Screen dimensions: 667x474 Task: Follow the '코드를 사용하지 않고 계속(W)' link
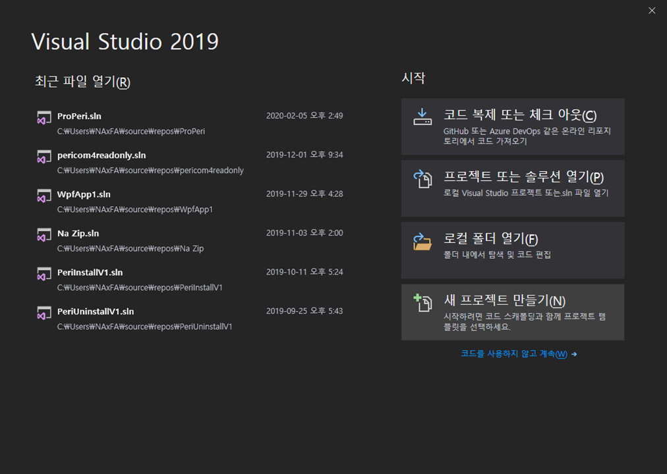514,354
